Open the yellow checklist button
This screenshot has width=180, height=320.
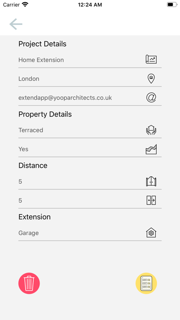tap(146, 283)
